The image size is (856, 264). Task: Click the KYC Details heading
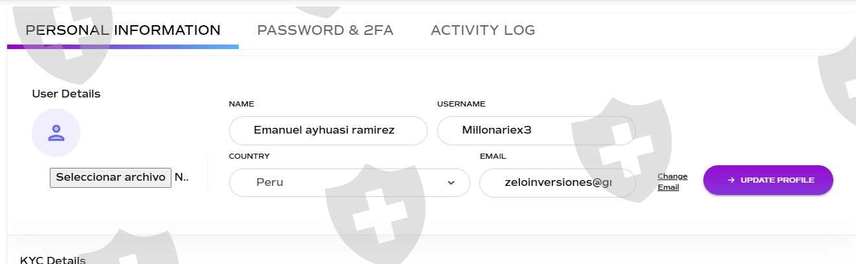[x=52, y=260]
